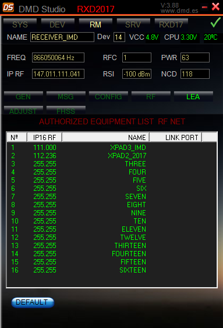The width and height of the screenshot is (223, 328).
Task: Click the www.dmd.es text in title bar
Action: 179,11
